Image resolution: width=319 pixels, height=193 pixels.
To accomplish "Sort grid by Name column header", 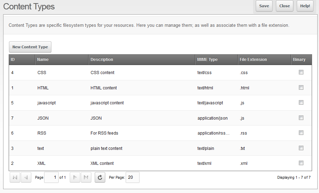I will pos(43,59).
